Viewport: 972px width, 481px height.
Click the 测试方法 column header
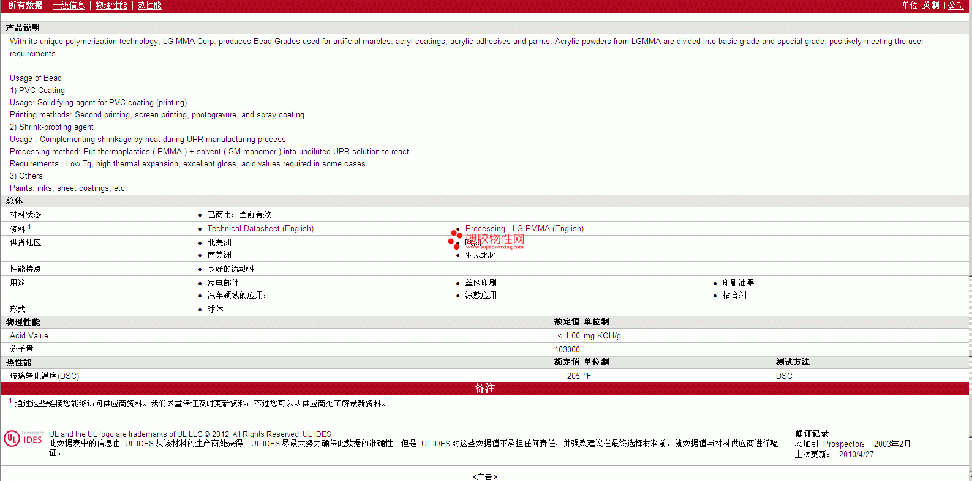793,362
